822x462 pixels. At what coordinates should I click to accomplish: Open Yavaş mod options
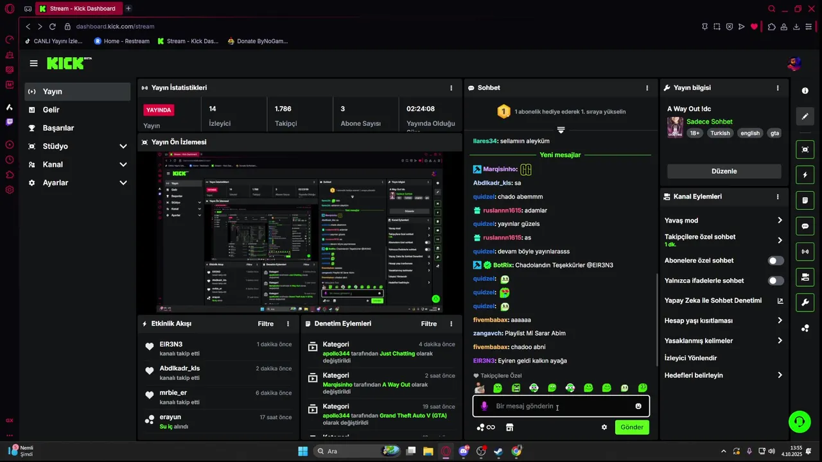pyautogui.click(x=724, y=220)
